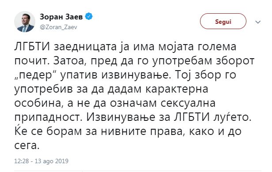Click the word карактерна in the tweet

click(177, 90)
